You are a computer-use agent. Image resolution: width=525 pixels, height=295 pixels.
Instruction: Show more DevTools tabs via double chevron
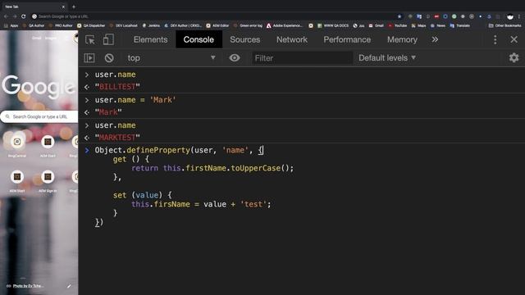click(435, 39)
